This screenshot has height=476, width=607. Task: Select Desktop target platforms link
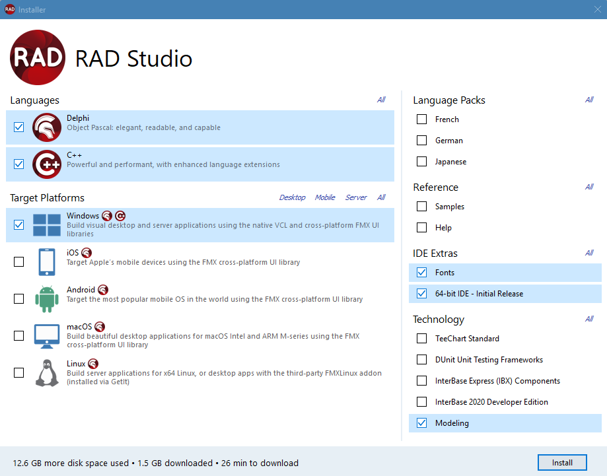pyautogui.click(x=293, y=197)
